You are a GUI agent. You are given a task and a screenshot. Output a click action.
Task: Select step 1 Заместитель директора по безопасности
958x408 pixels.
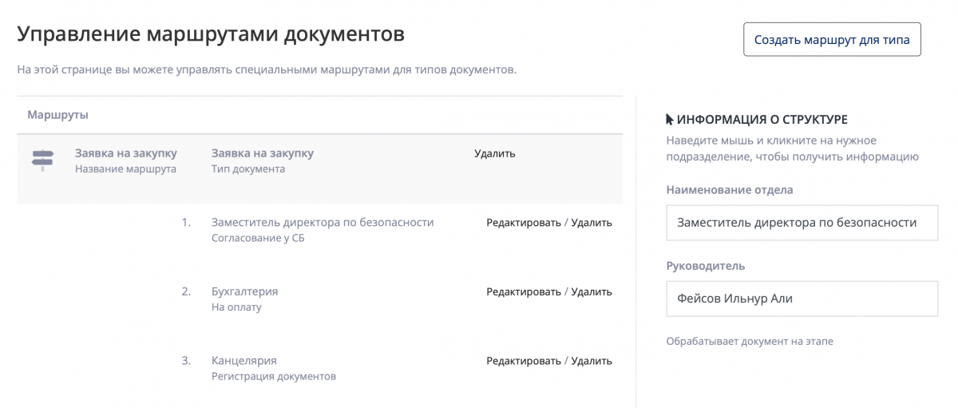click(x=322, y=222)
